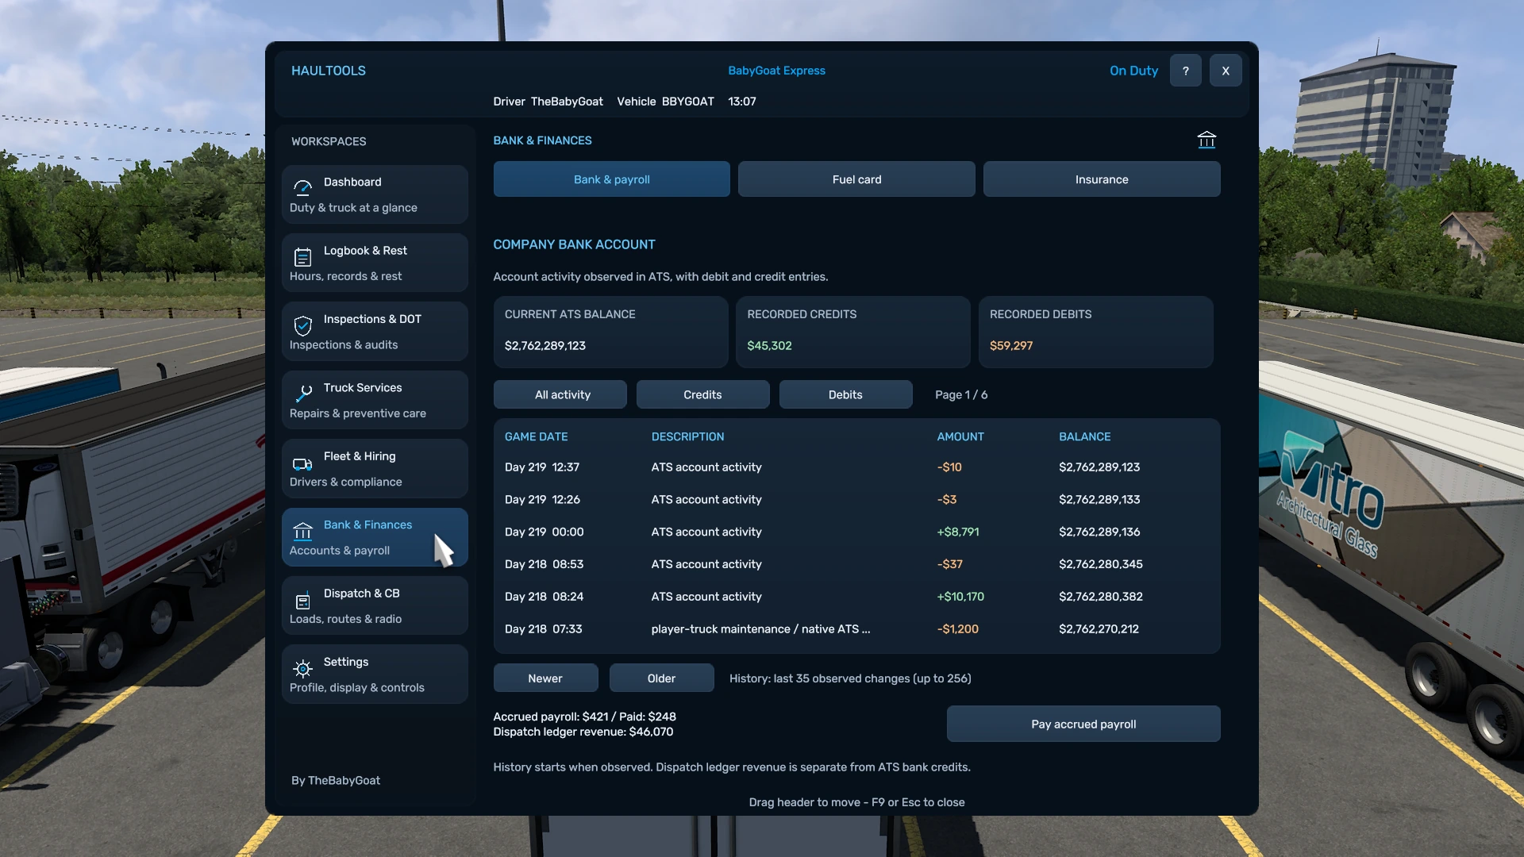Click the Settings gear icon
The width and height of the screenshot is (1524, 857).
tap(302, 669)
